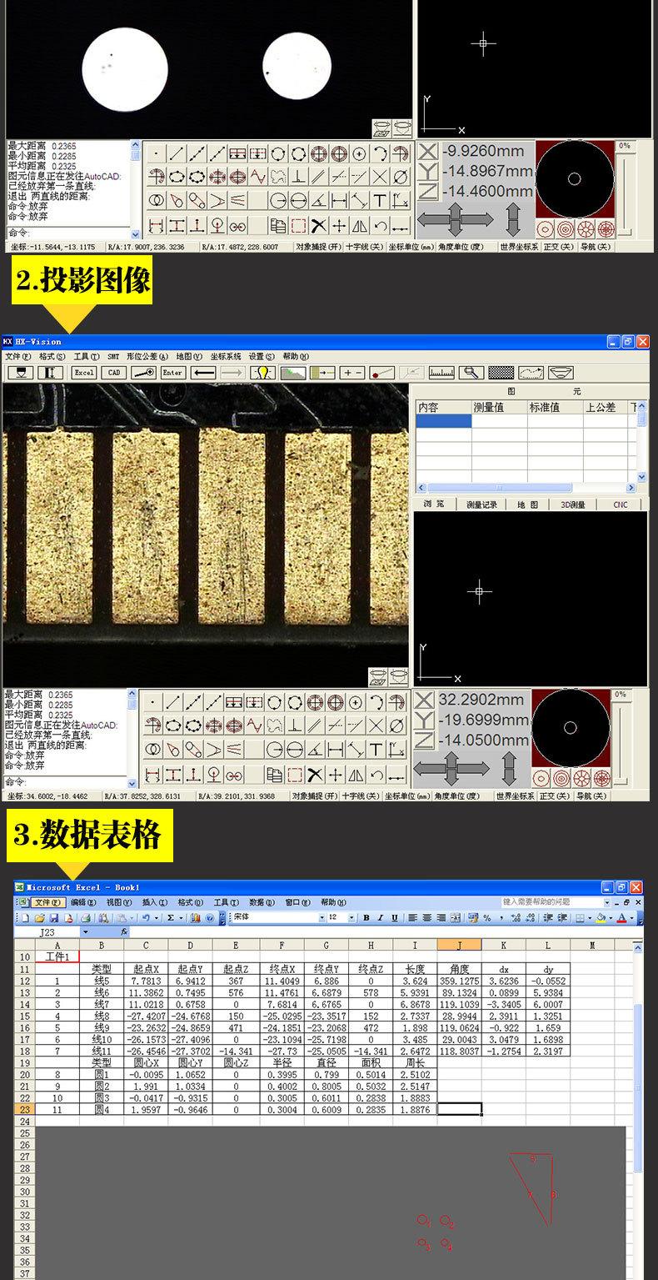Click the Excel export button in HX-Vision
This screenshot has width=658, height=1280.
[84, 373]
